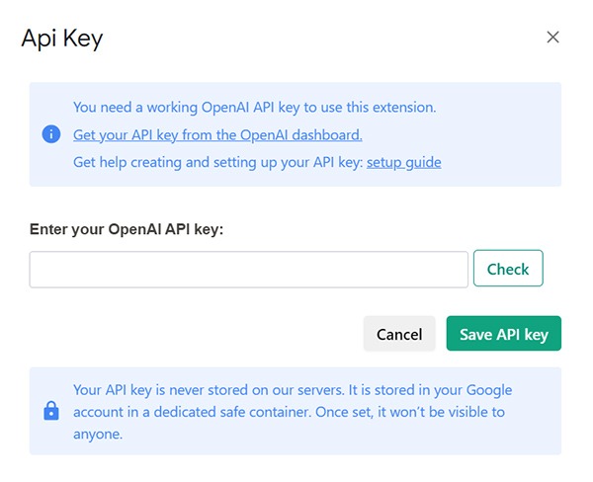
Task: Click the Api Key dialog heading
Action: point(62,39)
